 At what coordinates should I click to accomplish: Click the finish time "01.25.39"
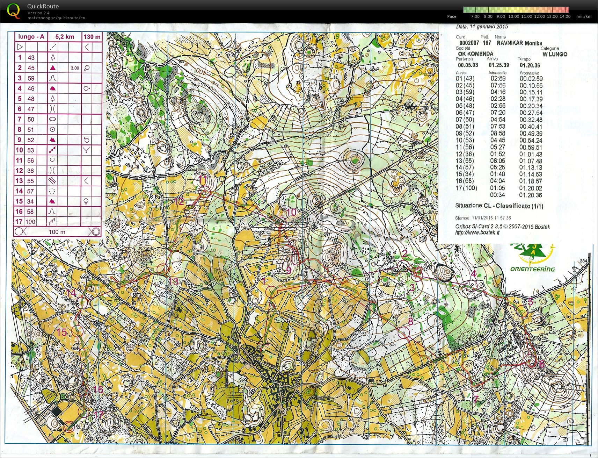coord(499,65)
